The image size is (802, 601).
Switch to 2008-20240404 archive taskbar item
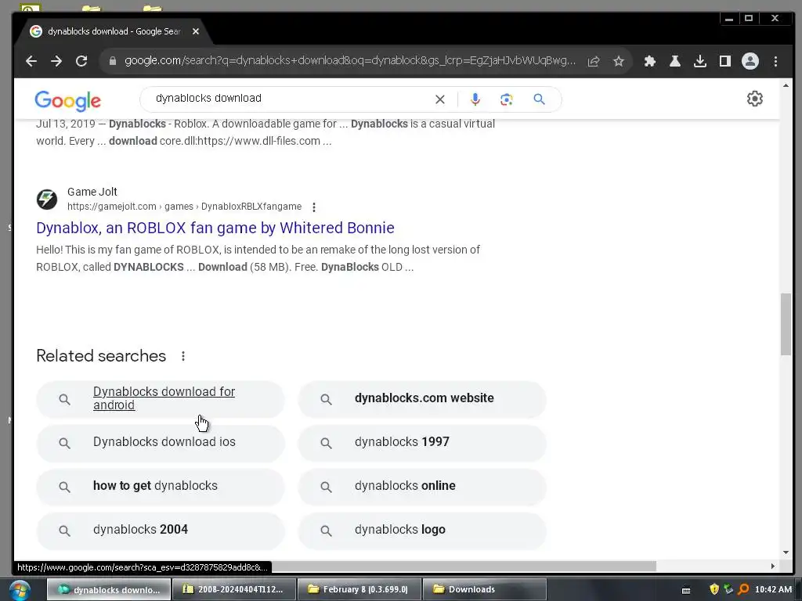(234, 589)
